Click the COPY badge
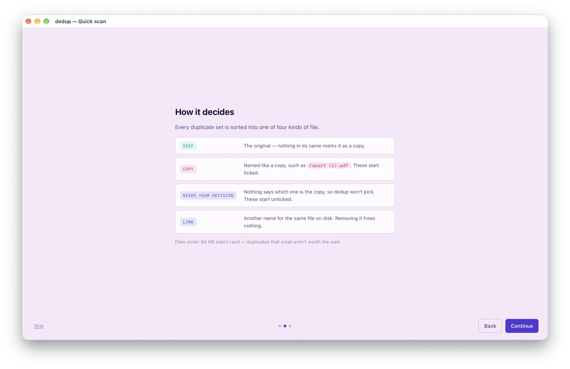570x369 pixels. [x=188, y=169]
